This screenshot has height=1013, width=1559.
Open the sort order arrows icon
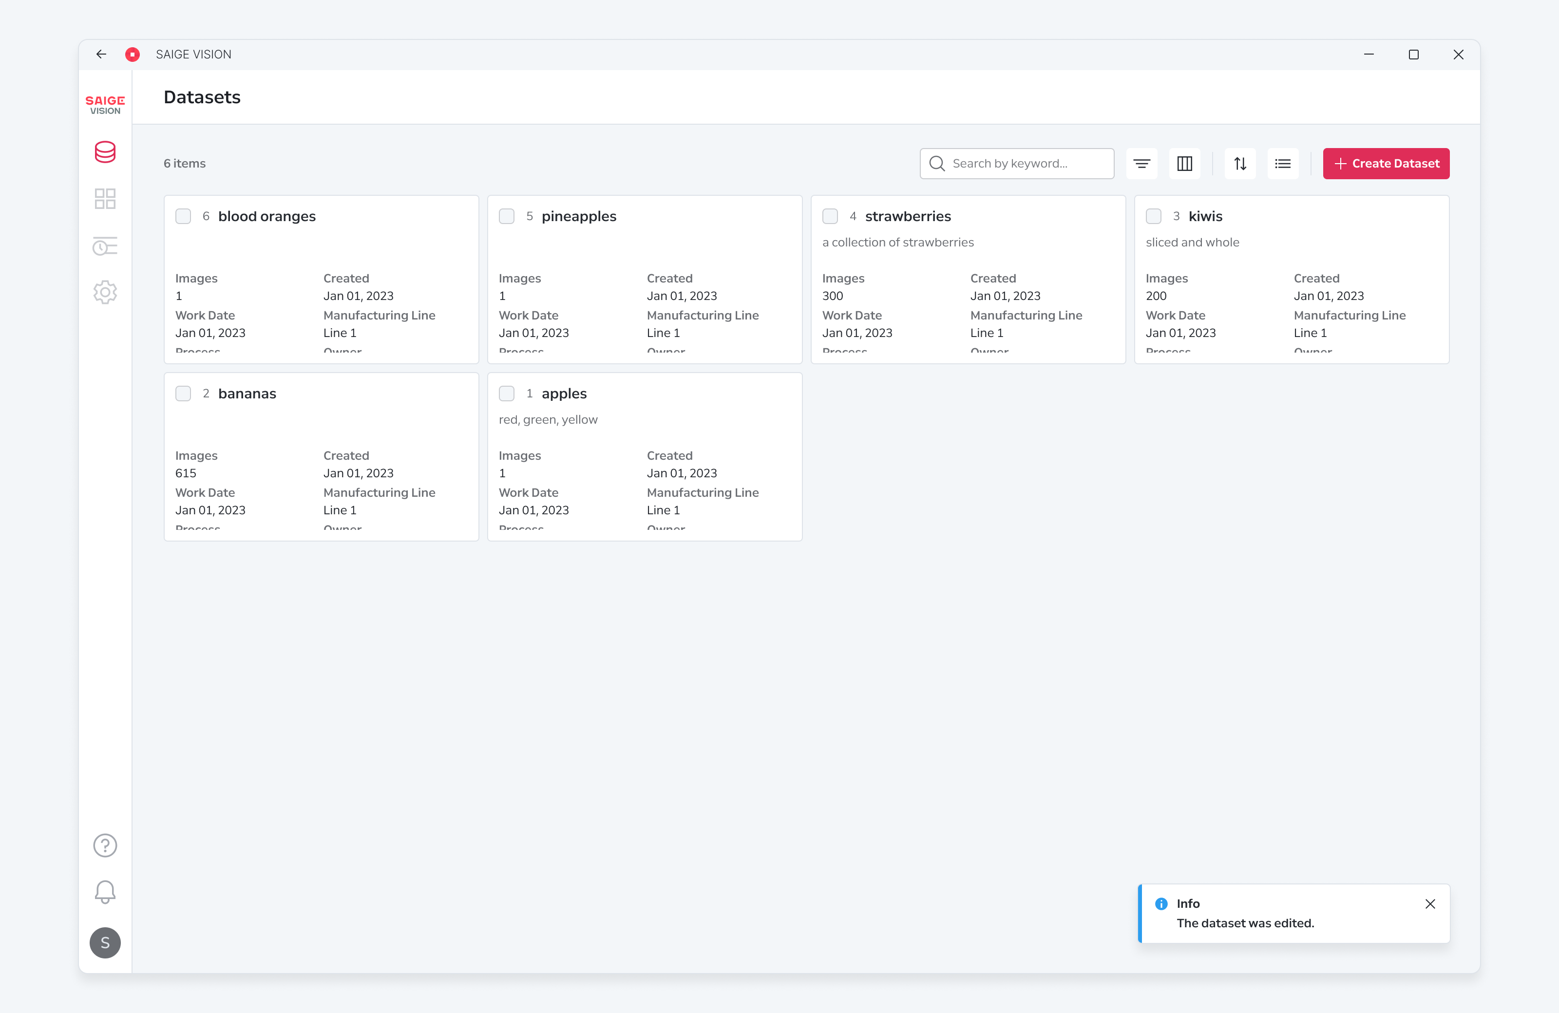point(1240,164)
